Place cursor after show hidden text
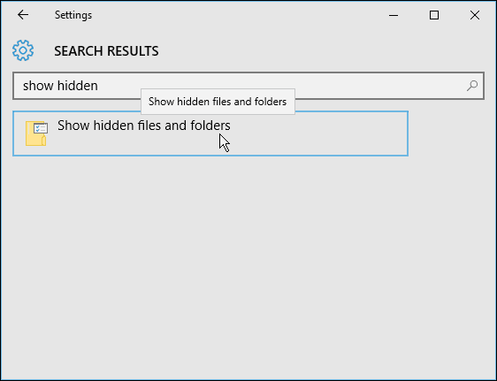This screenshot has width=497, height=381. [x=99, y=86]
